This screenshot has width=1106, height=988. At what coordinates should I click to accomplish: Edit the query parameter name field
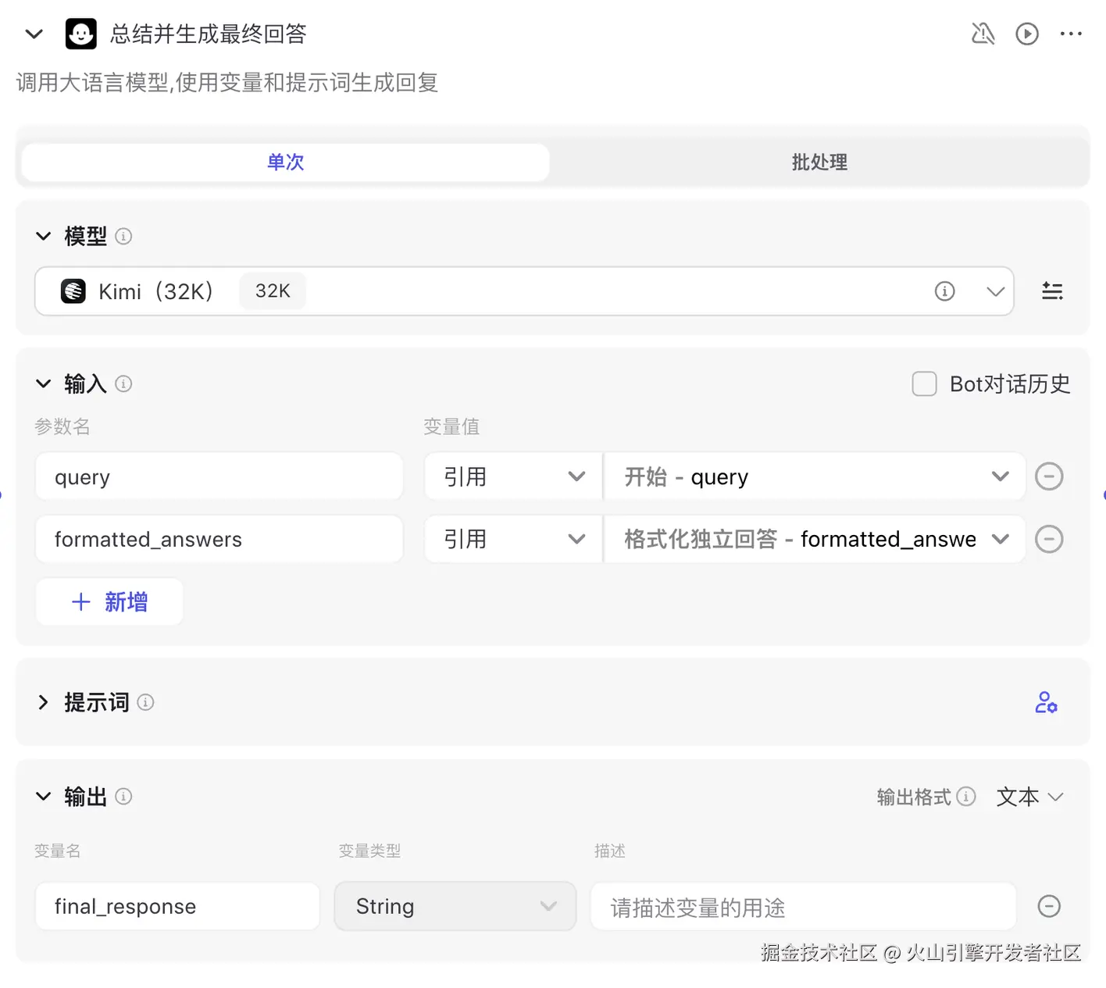(x=219, y=476)
